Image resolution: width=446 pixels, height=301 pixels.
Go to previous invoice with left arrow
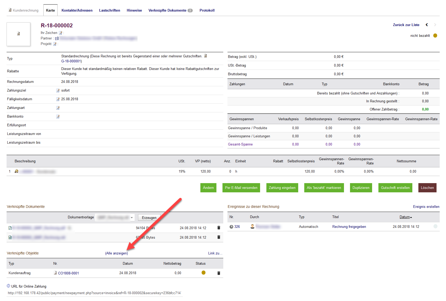pyautogui.click(x=427, y=25)
